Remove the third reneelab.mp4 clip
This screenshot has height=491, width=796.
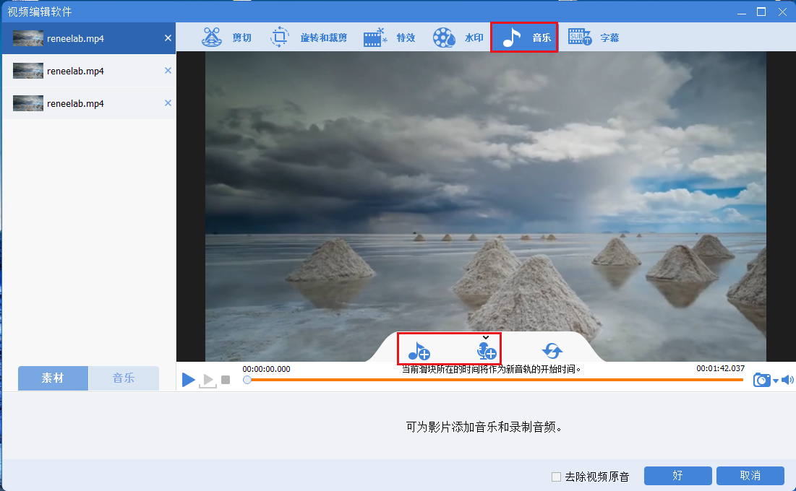[x=168, y=103]
